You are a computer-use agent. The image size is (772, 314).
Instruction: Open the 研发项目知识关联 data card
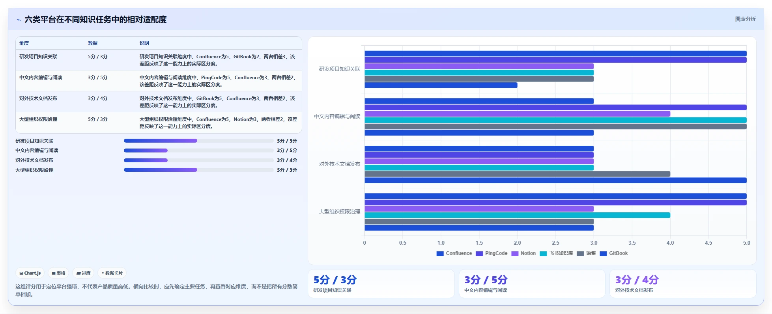pyautogui.click(x=381, y=284)
